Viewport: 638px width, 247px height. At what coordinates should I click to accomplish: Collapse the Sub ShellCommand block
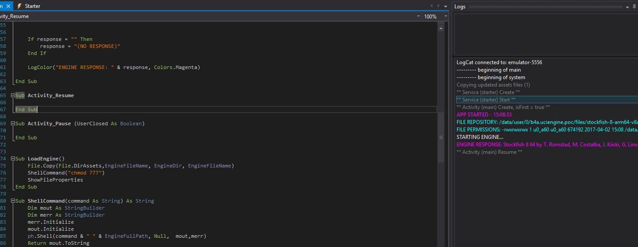(13, 201)
